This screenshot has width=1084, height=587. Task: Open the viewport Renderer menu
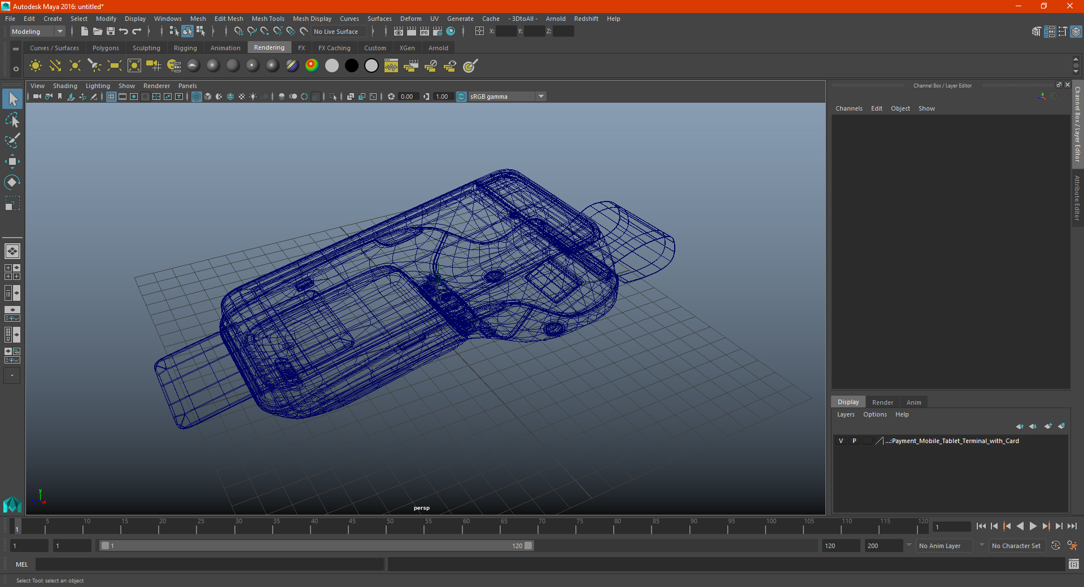(156, 86)
